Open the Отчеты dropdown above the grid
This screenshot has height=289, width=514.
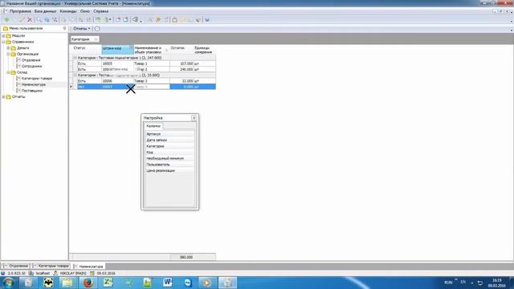click(x=81, y=29)
